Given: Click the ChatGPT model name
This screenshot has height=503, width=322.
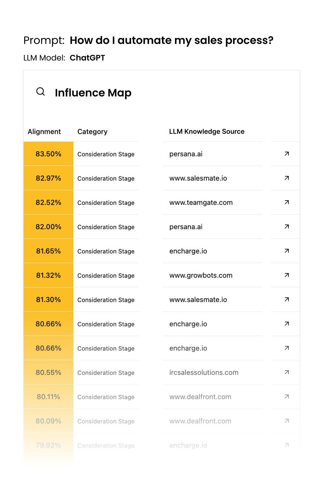Looking at the screenshot, I should point(87,58).
